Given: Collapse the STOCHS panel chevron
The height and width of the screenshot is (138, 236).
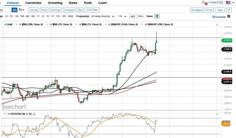Looking at the screenshot, I should point(217,114).
